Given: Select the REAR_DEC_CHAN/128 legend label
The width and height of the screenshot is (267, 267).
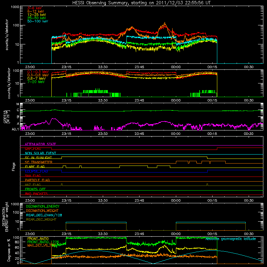Looking at the screenshot, I should [44, 215].
